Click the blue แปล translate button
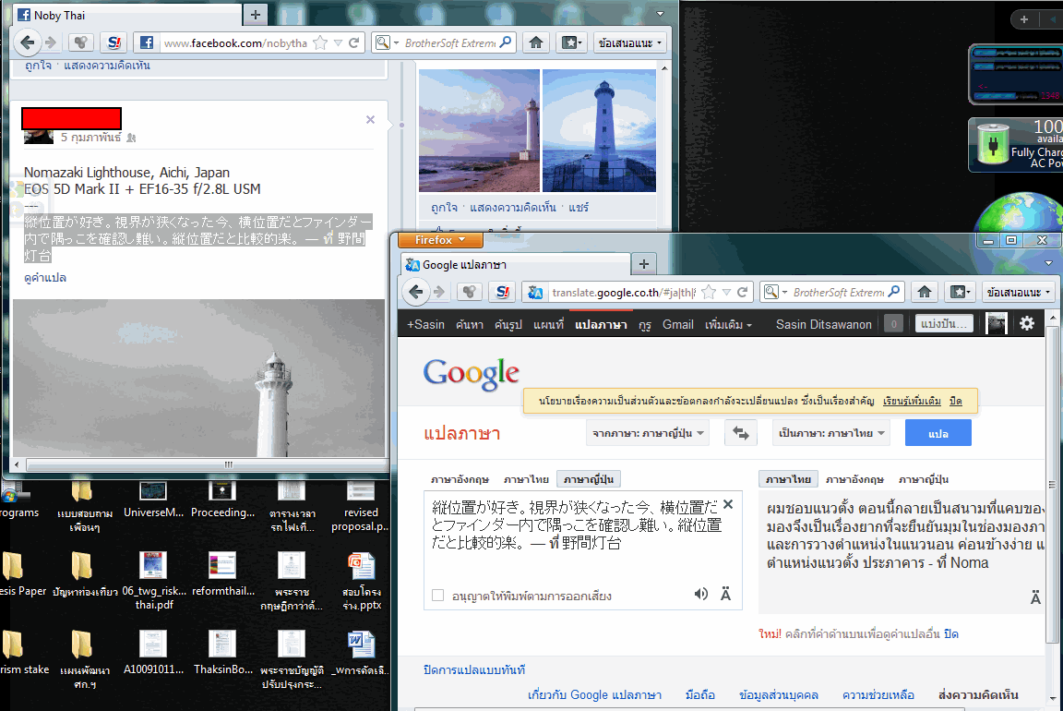Screen dimensions: 1063x711 click(938, 433)
